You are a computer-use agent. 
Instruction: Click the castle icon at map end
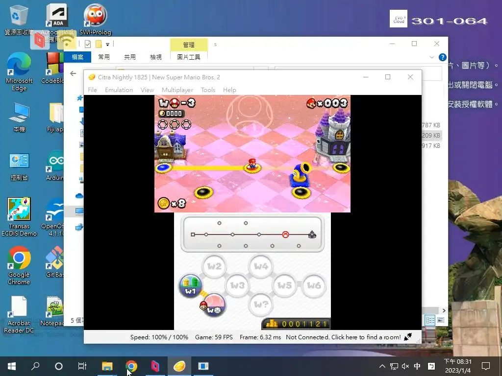click(x=312, y=235)
